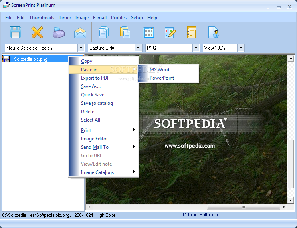The image size is (297, 228).
Task: Select Export to PDF
Action: click(x=104, y=78)
